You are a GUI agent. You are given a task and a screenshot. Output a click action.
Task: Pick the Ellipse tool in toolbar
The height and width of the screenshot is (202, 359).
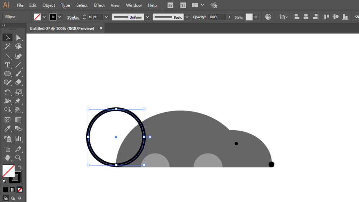[x=7, y=74]
